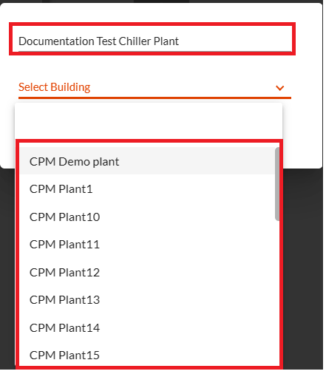Select CPM Plant1 option

(147, 189)
